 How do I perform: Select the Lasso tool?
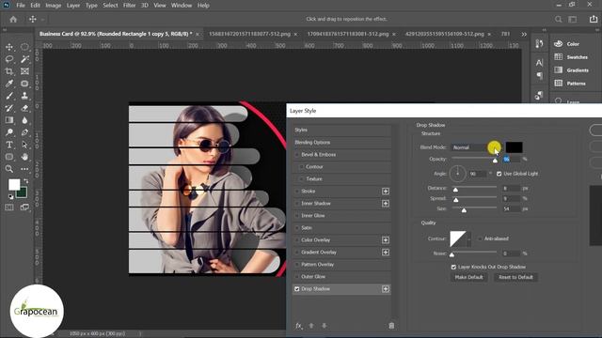coord(9,59)
